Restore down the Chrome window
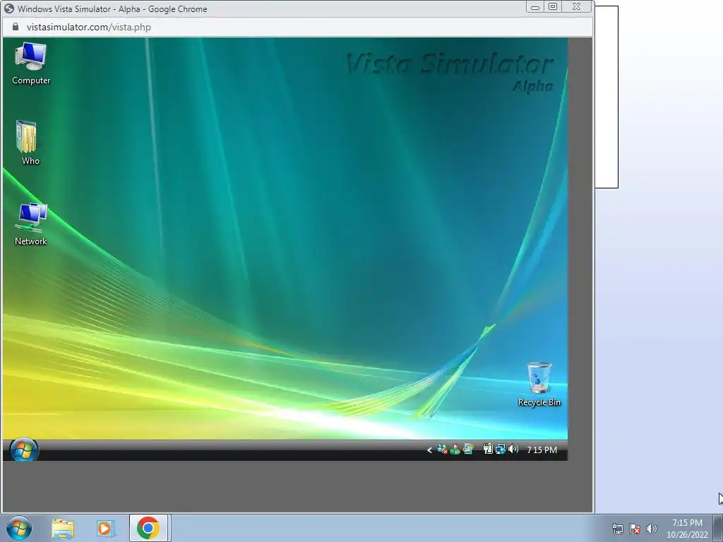 [553, 7]
